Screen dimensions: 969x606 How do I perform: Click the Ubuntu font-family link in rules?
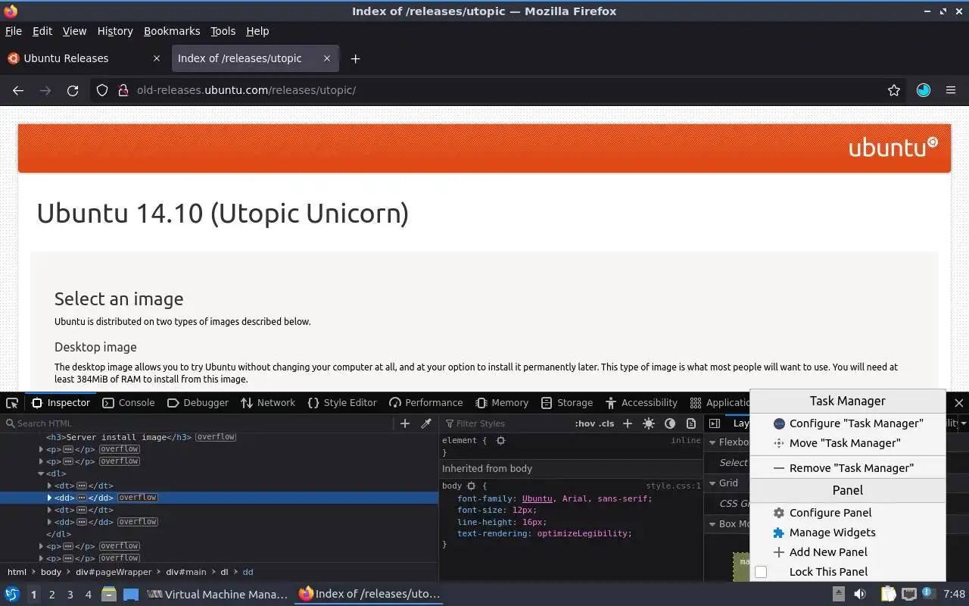click(x=537, y=498)
